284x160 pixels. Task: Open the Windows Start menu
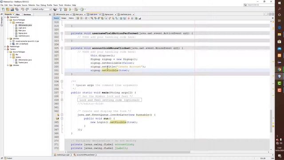point(279,3)
